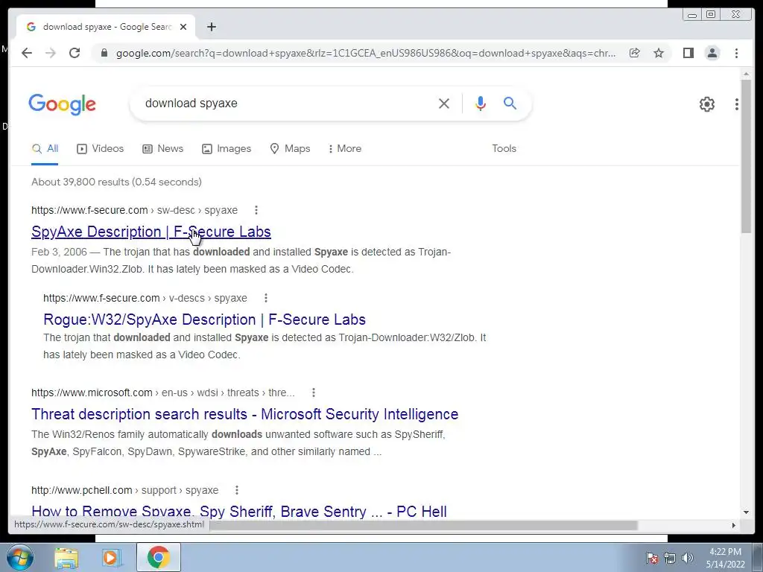Open the search Tools options

tap(504, 149)
